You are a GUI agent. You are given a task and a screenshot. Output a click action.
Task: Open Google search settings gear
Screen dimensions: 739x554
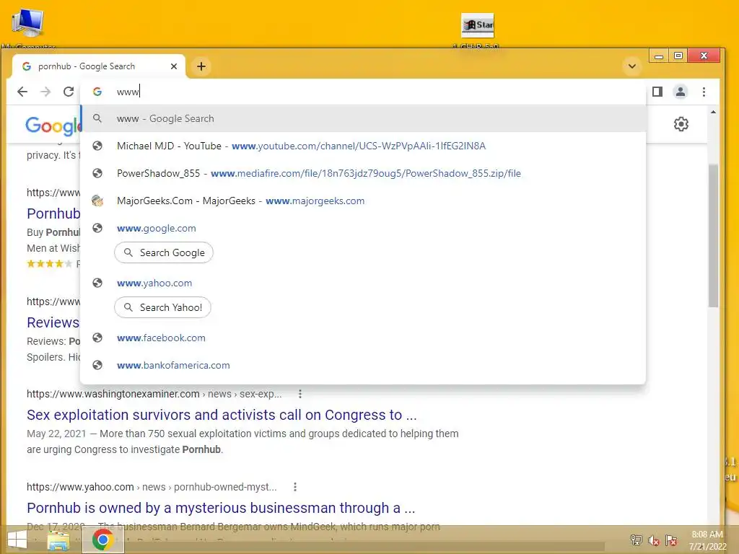[681, 124]
